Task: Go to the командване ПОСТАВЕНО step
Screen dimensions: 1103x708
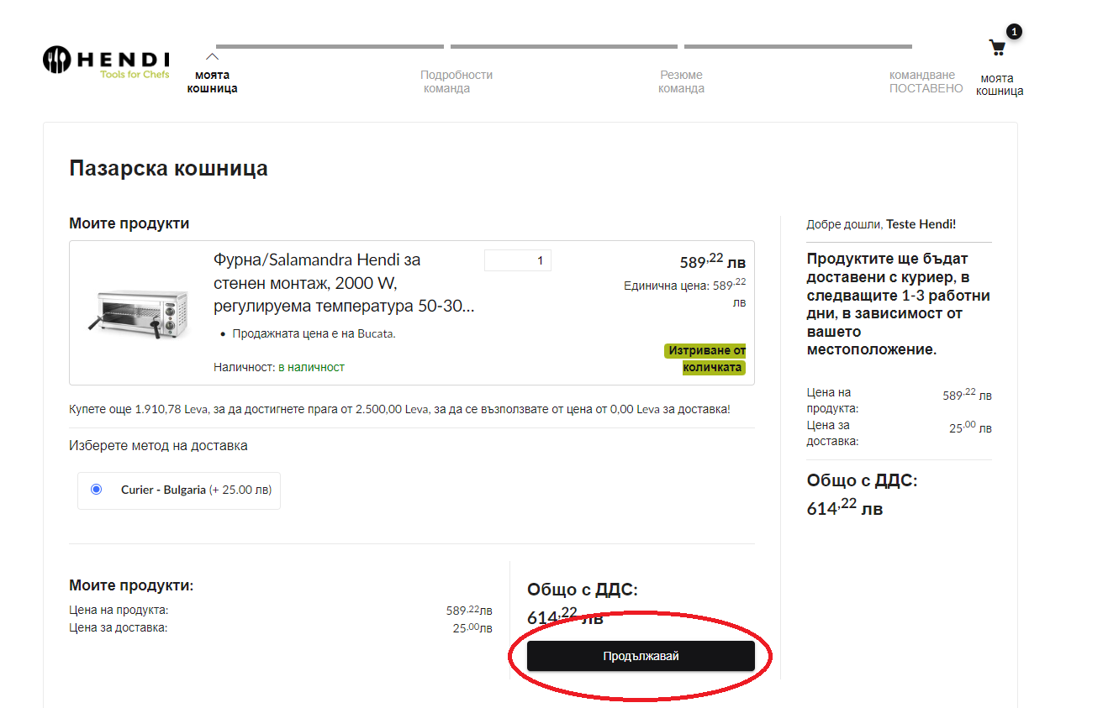Action: pos(926,81)
